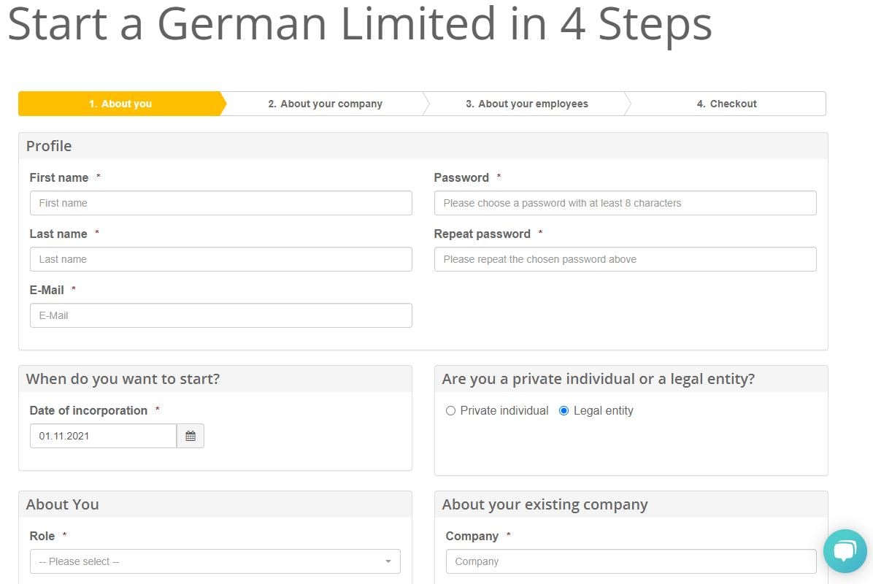Click the 'E-Mail' field label

47,290
